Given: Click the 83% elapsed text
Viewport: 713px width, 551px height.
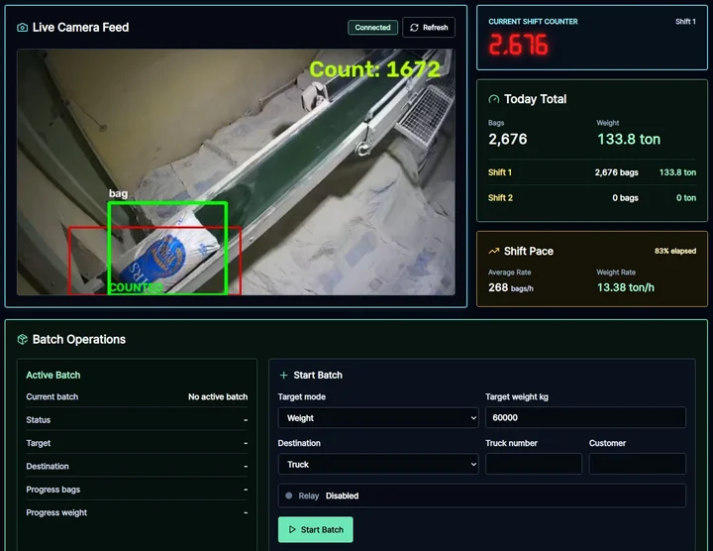Looking at the screenshot, I should pos(675,251).
